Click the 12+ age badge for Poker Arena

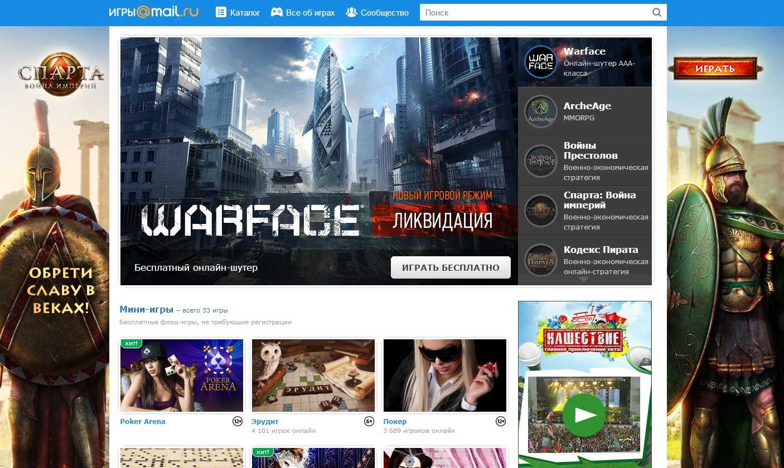pyautogui.click(x=238, y=422)
